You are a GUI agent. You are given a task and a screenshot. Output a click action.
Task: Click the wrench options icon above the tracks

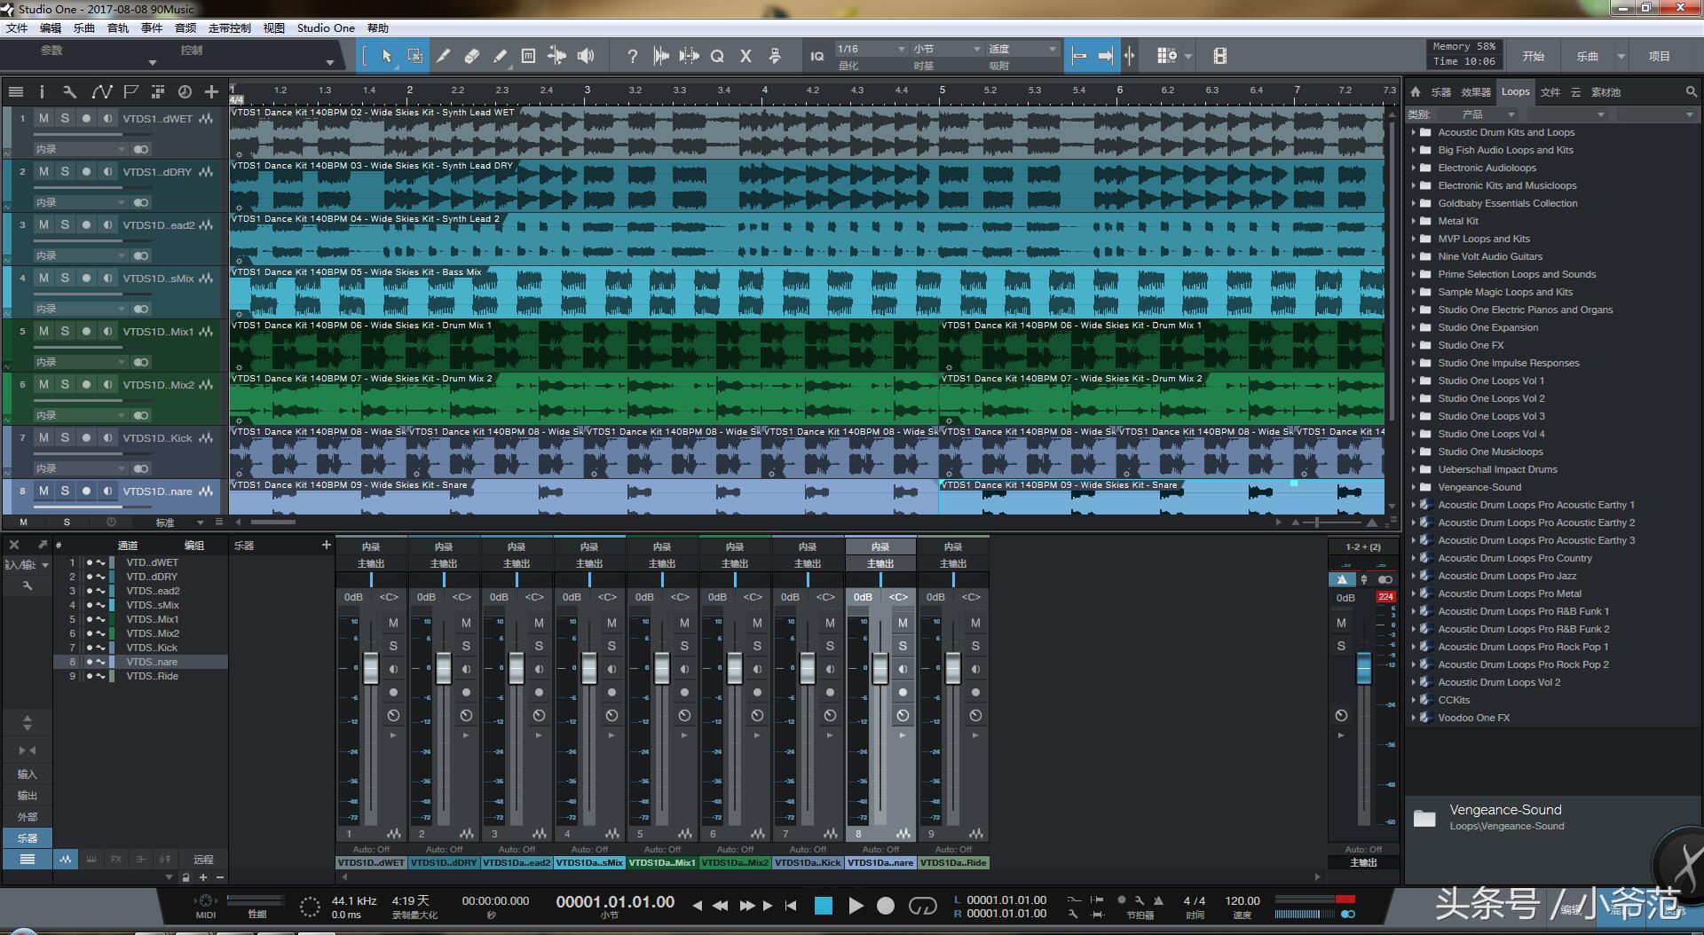tap(70, 91)
